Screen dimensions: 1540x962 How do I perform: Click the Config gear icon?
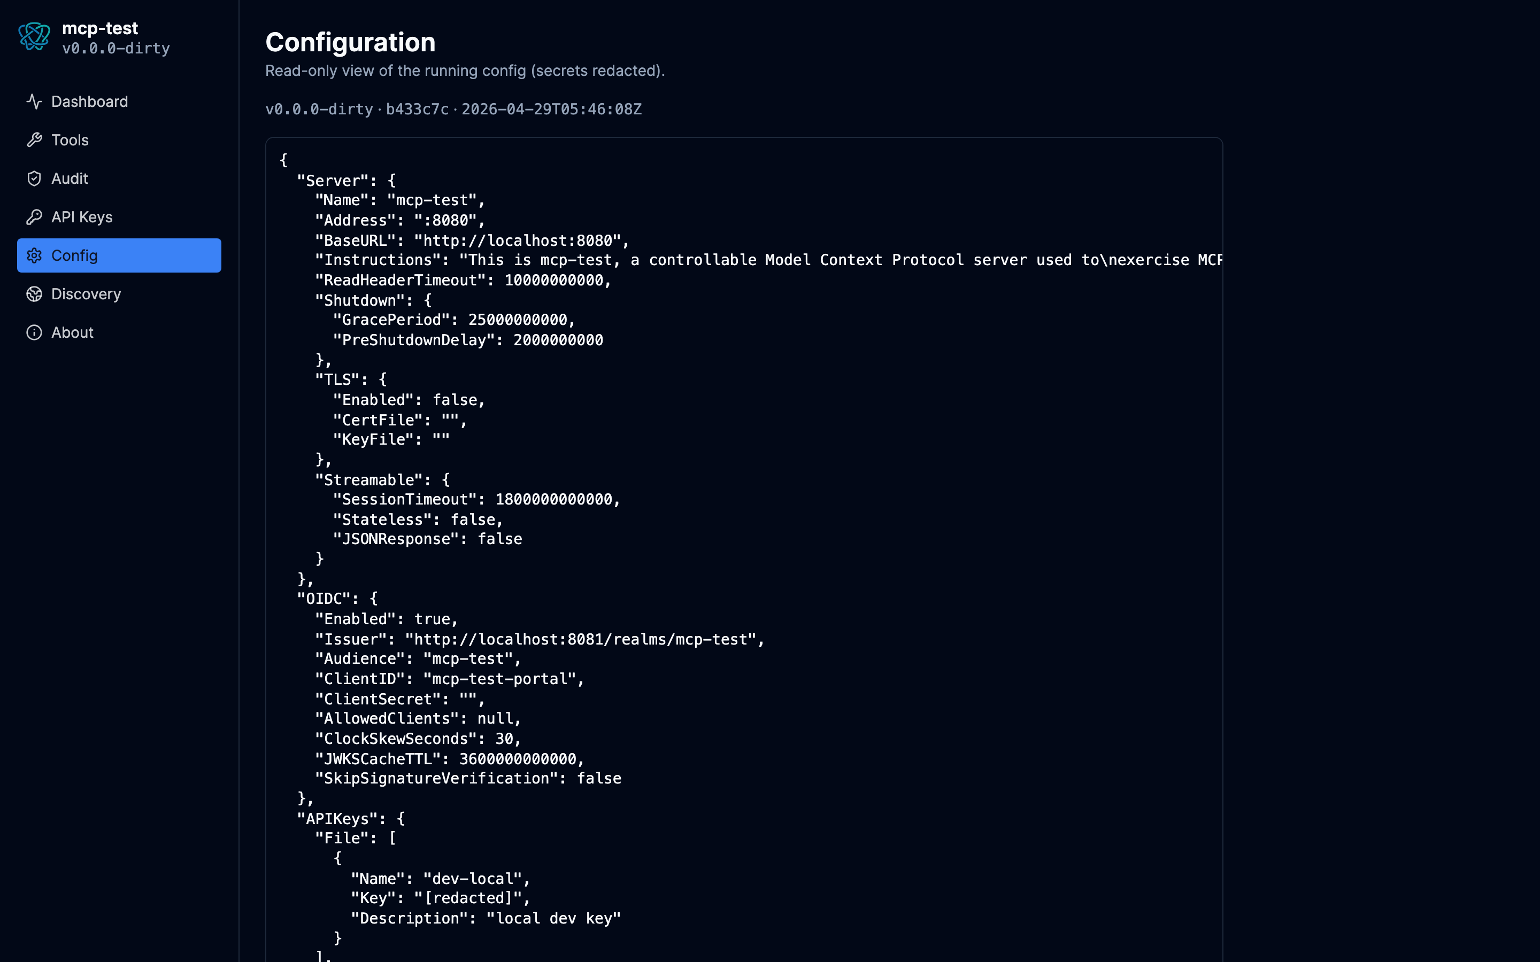[35, 255]
